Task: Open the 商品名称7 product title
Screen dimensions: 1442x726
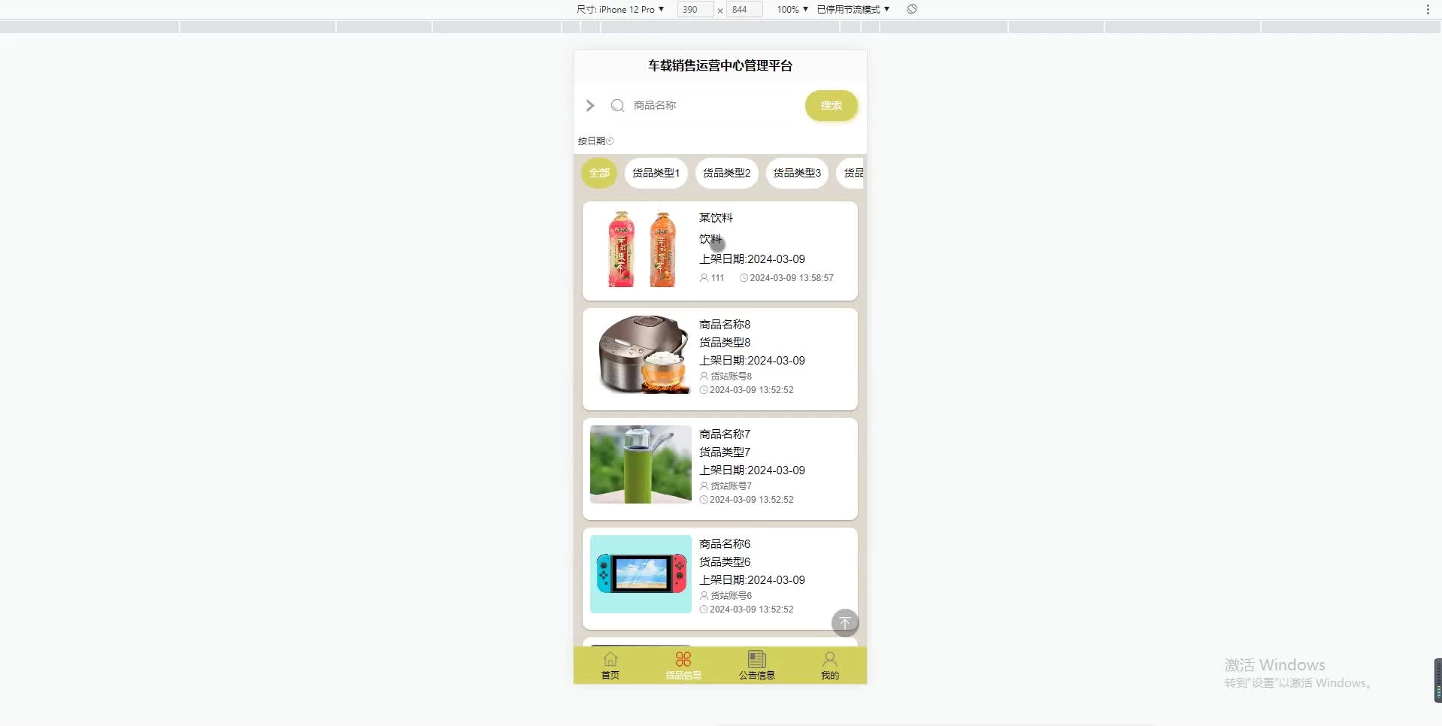Action: 725,434
